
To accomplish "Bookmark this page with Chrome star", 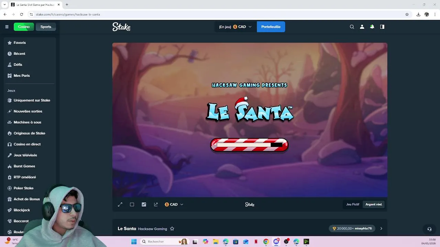I will click(407, 14).
